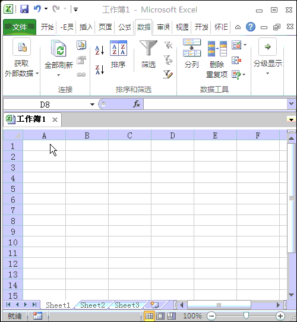Click the Select All corner button

13,135
